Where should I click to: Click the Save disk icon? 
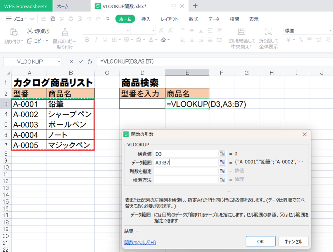coord(53,19)
